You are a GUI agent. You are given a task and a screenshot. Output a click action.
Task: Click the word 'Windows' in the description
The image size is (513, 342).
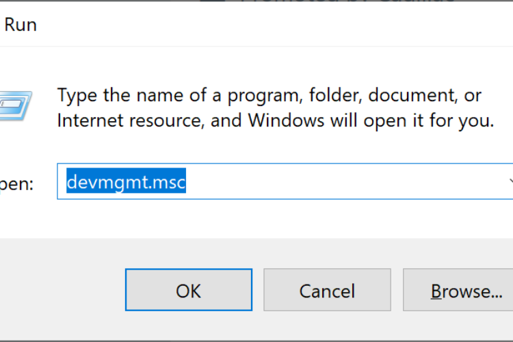point(286,120)
